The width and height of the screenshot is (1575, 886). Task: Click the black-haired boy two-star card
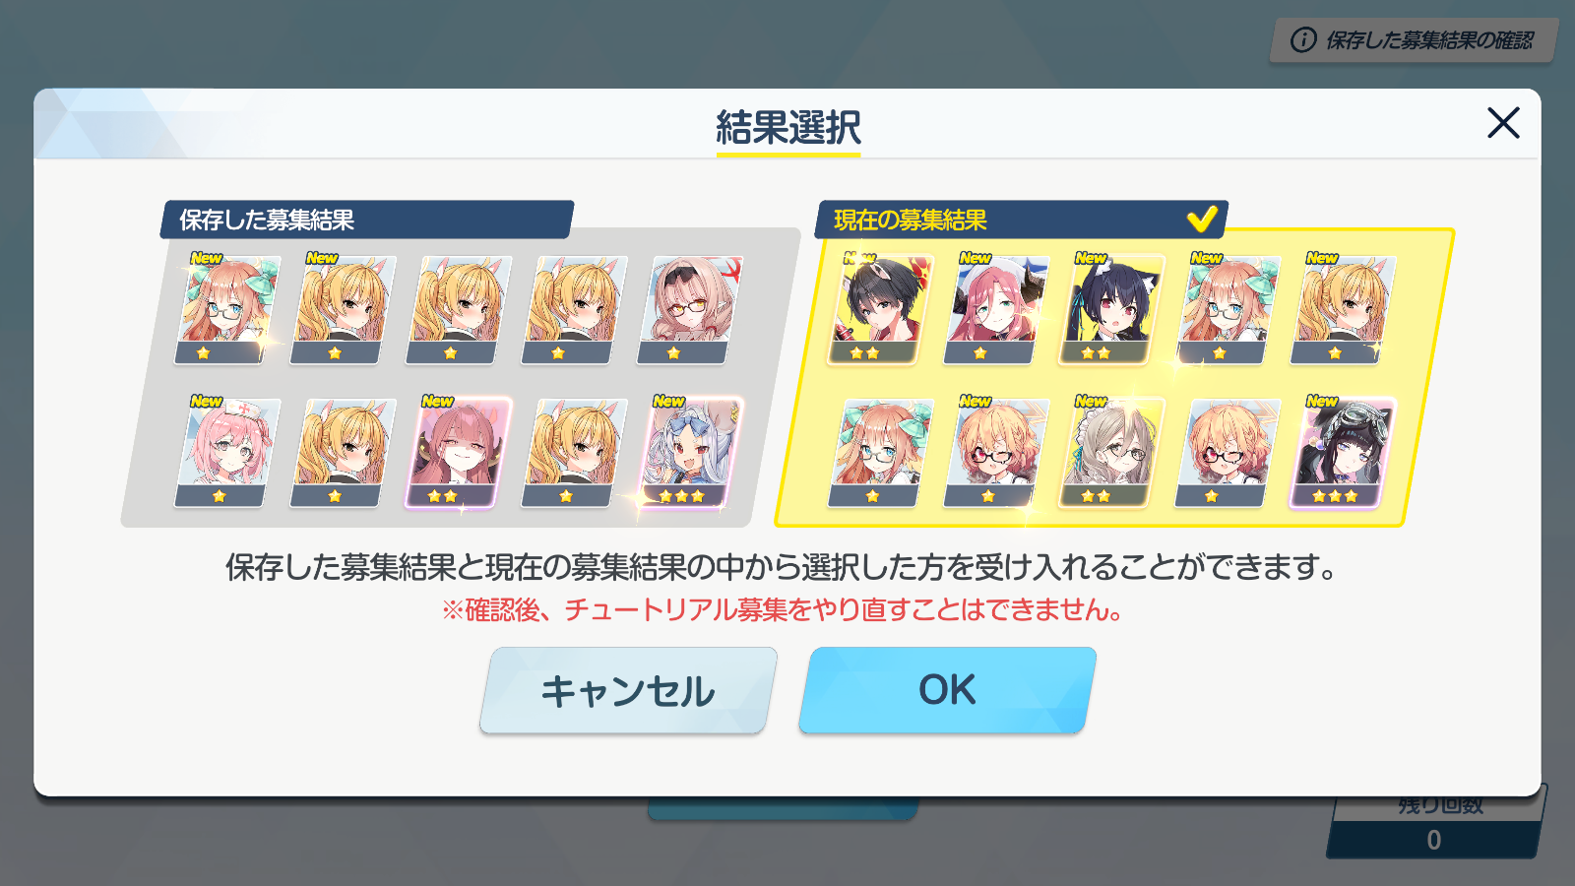click(880, 310)
